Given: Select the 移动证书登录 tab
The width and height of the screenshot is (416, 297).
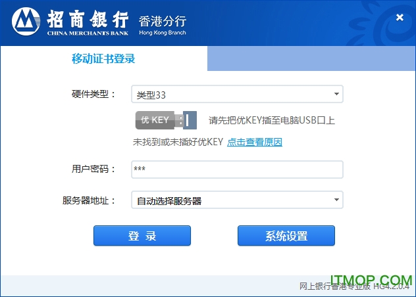Looking at the screenshot, I should pos(103,59).
